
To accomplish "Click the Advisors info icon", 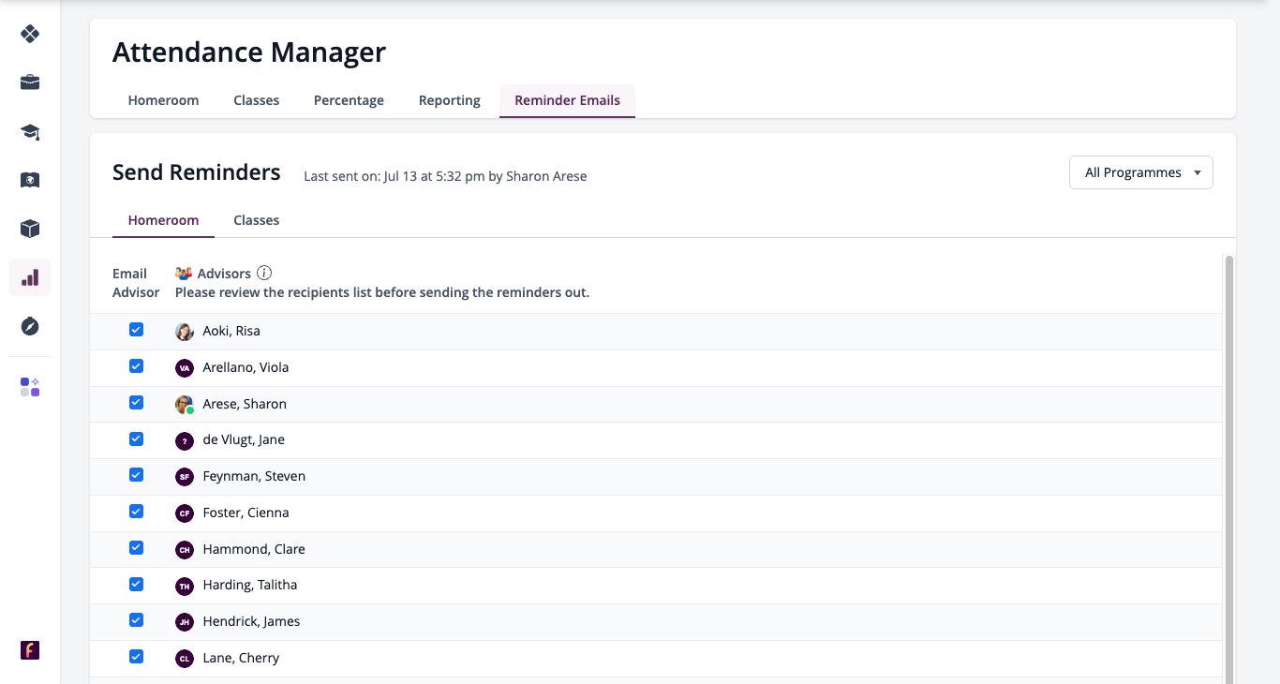I will pos(264,273).
